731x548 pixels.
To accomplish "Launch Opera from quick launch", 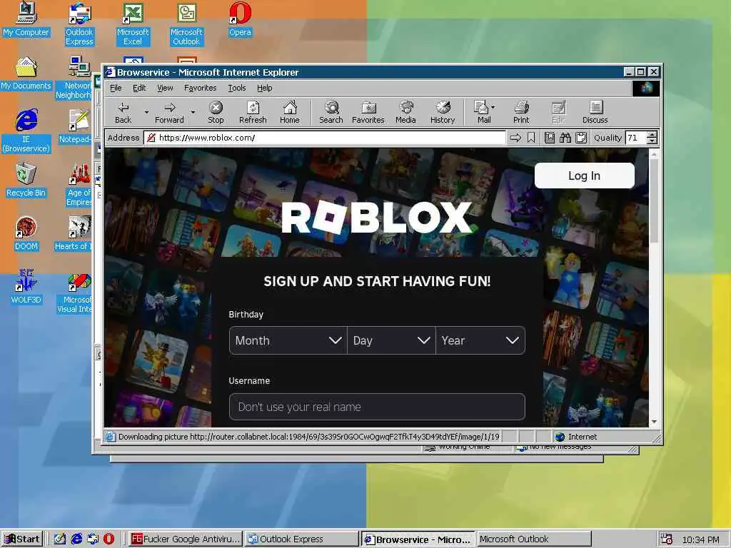I will click(109, 539).
